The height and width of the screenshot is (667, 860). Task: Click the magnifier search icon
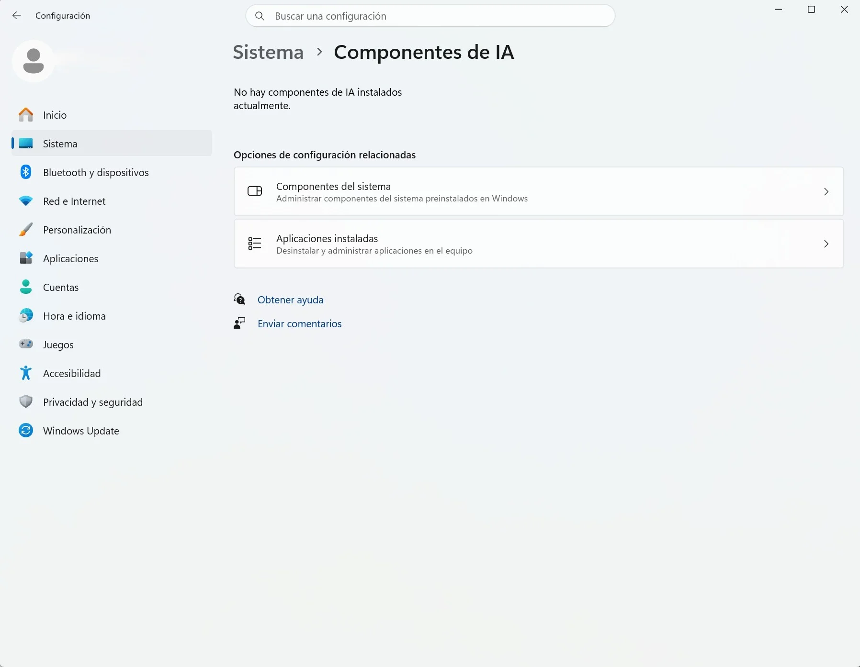(260, 16)
